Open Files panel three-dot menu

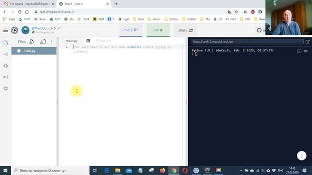[52, 42]
